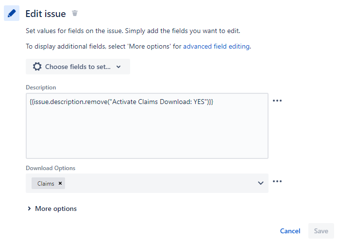The image size is (337, 243).
Task: Open the ellipsis menu beside Download Options
Action: coord(277,181)
